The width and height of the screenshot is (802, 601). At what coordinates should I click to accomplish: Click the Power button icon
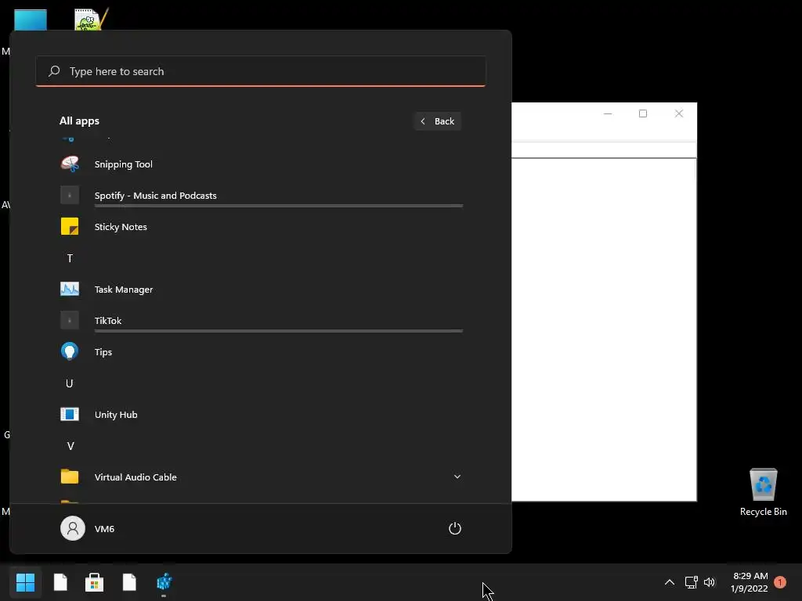(455, 528)
